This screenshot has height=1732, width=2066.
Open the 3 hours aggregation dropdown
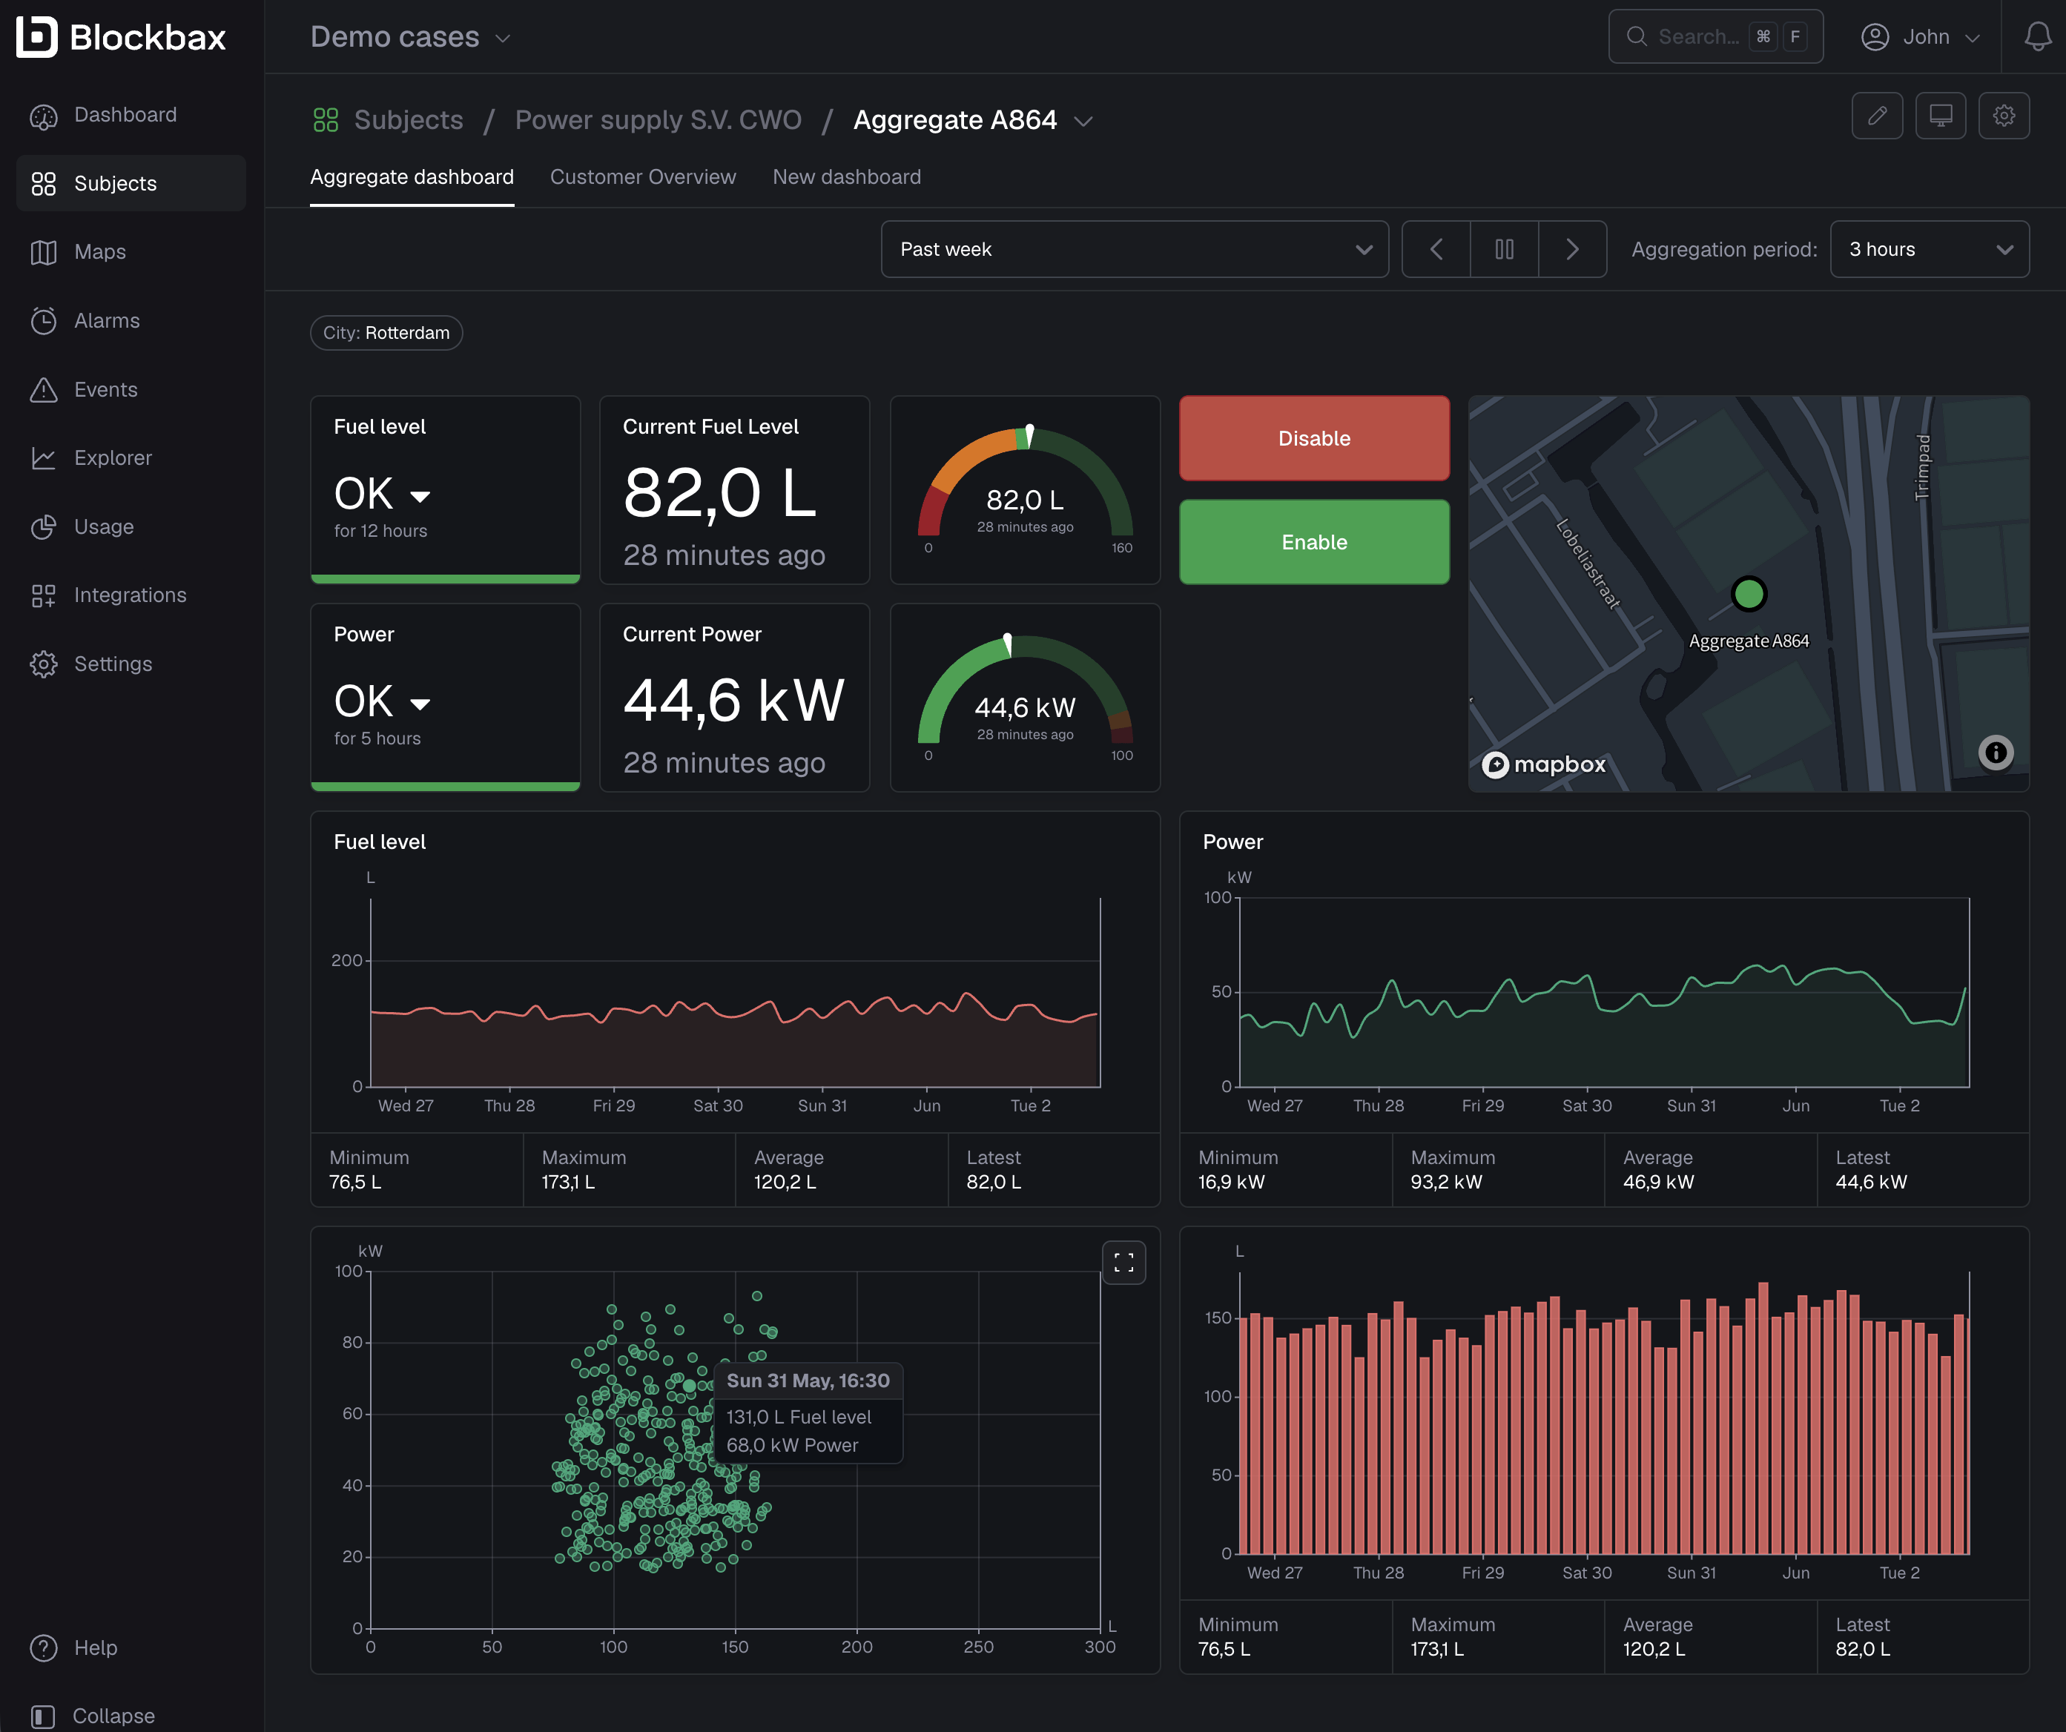point(1930,250)
